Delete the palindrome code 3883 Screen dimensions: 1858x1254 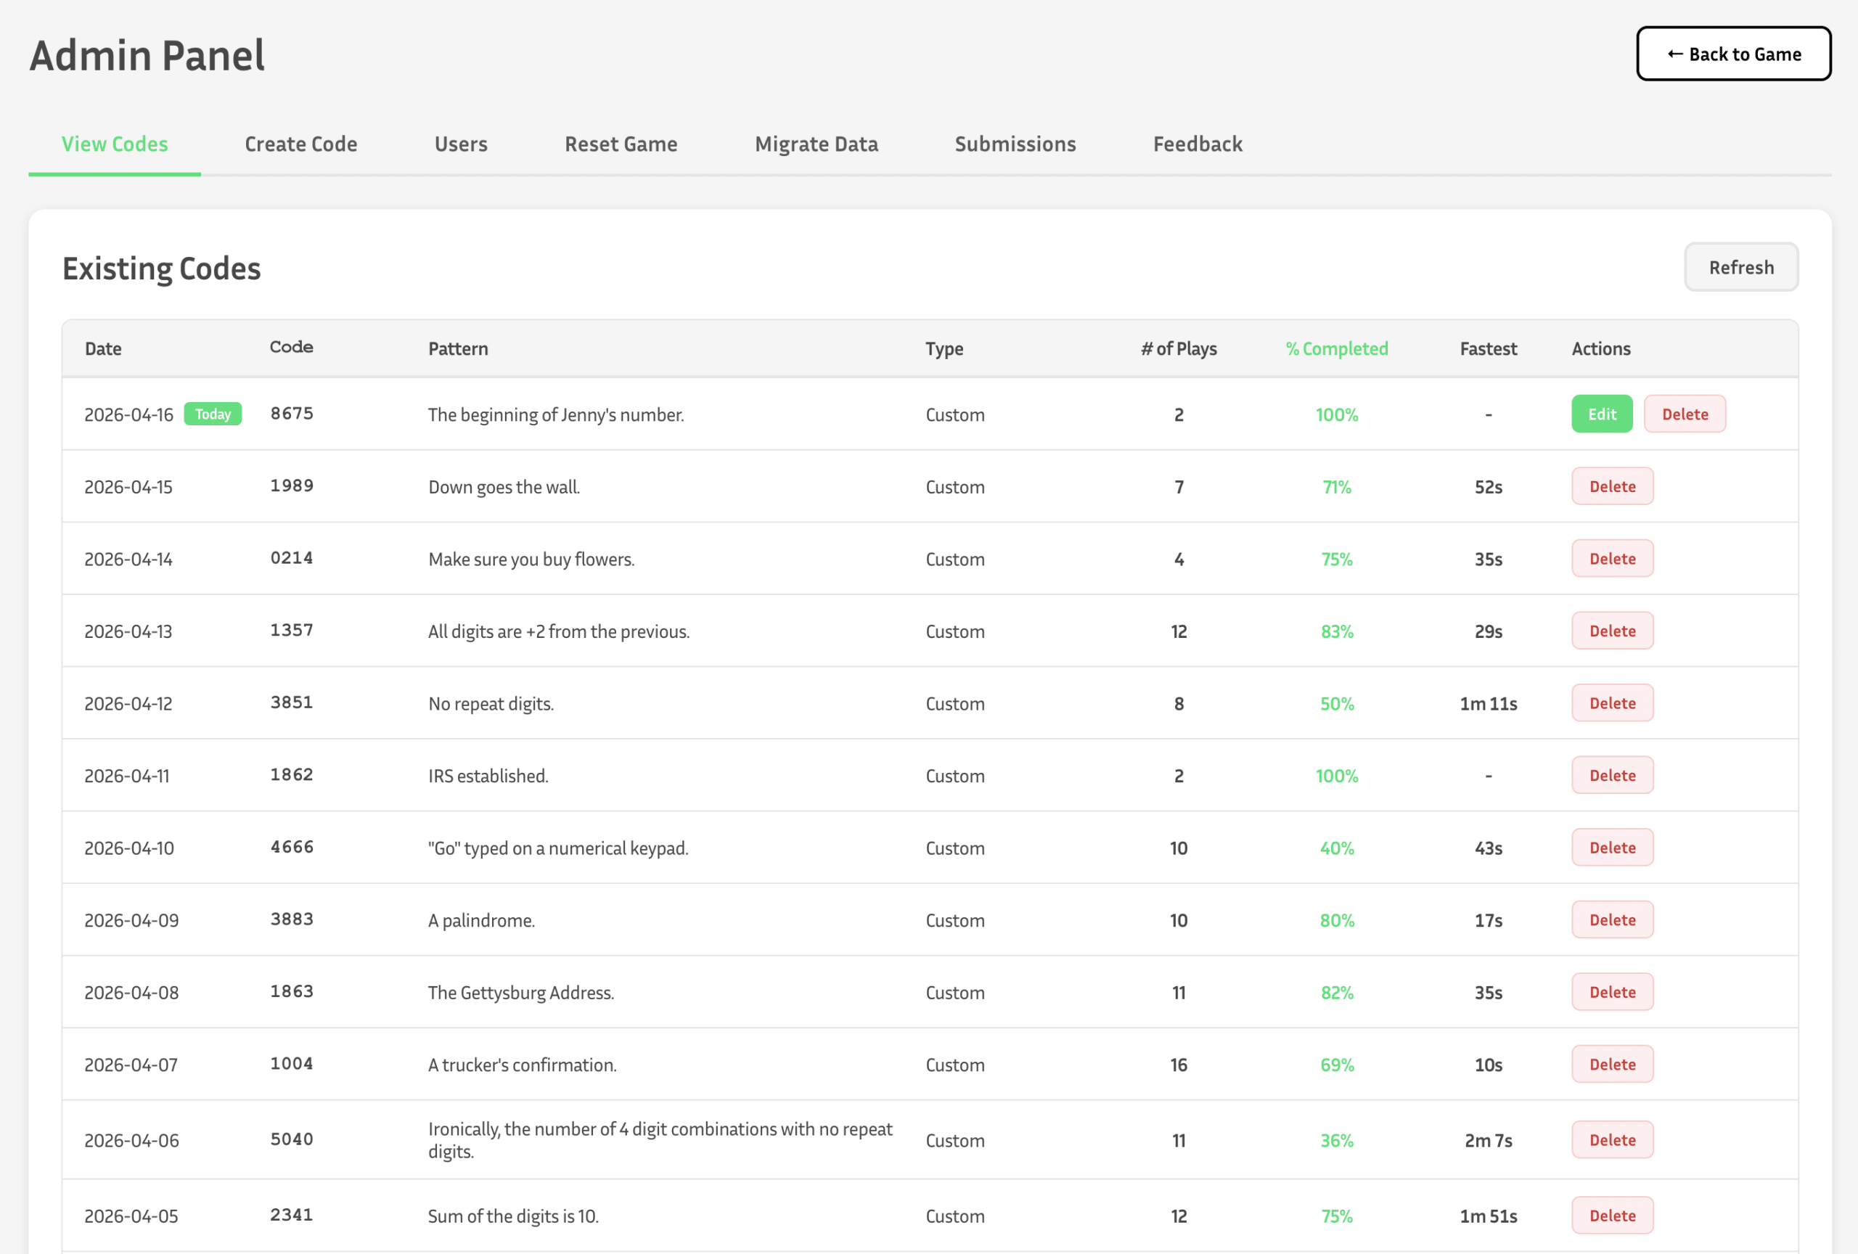pos(1612,919)
